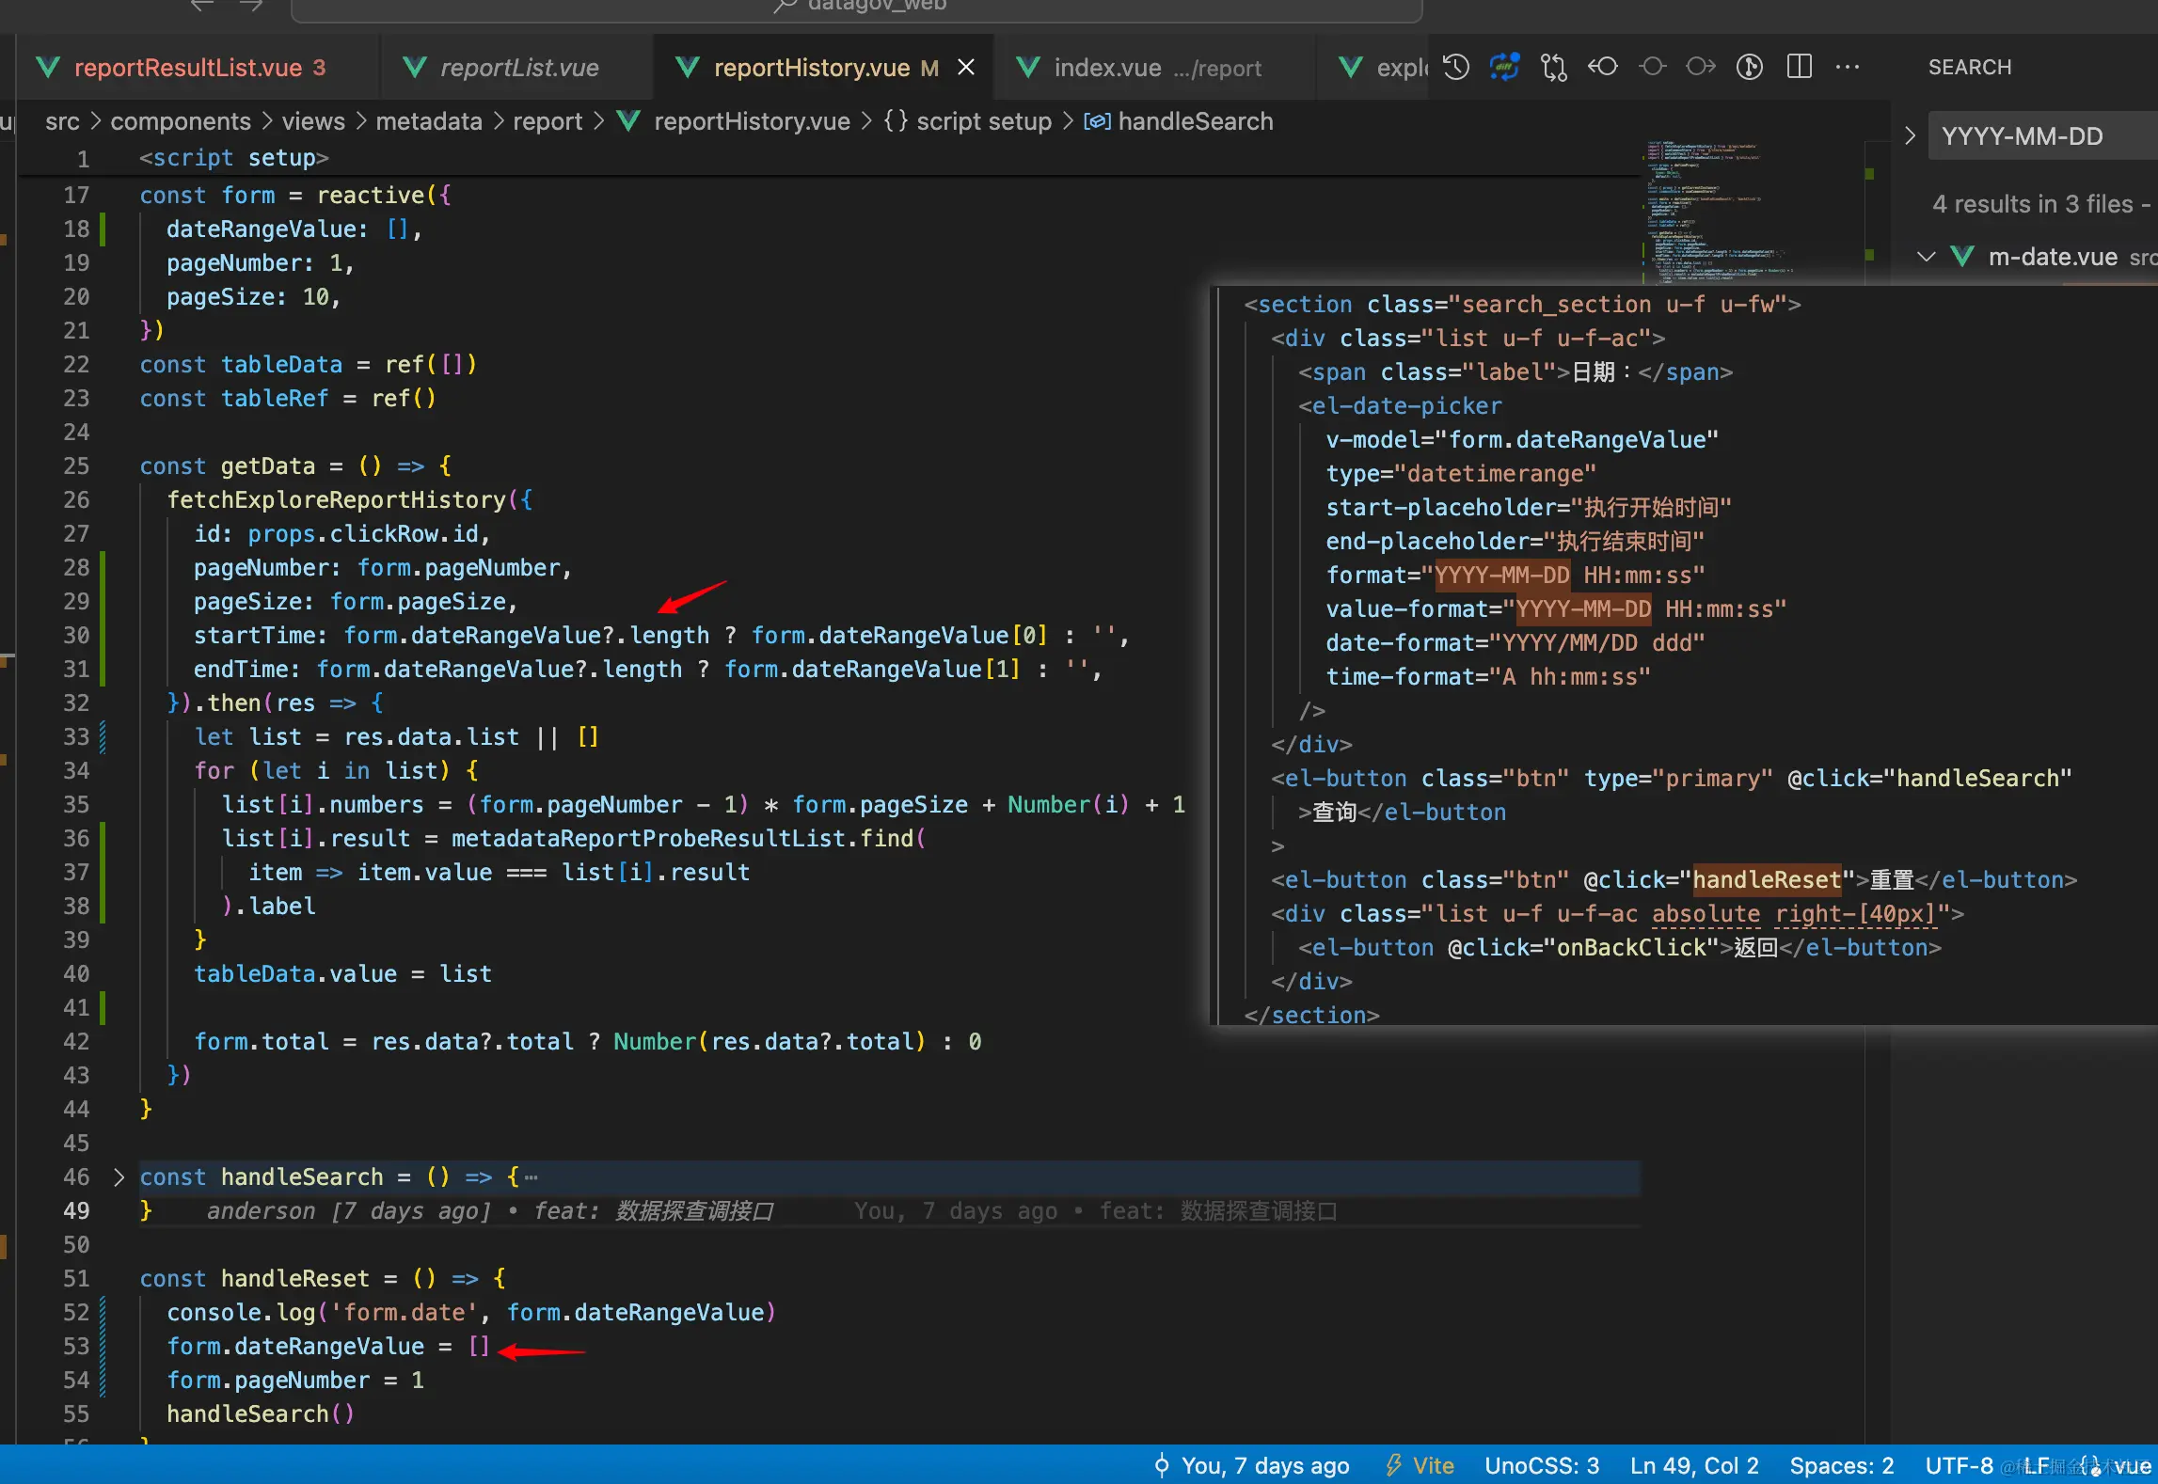Click the Ln 49, Col 2 indicator

click(1693, 1465)
